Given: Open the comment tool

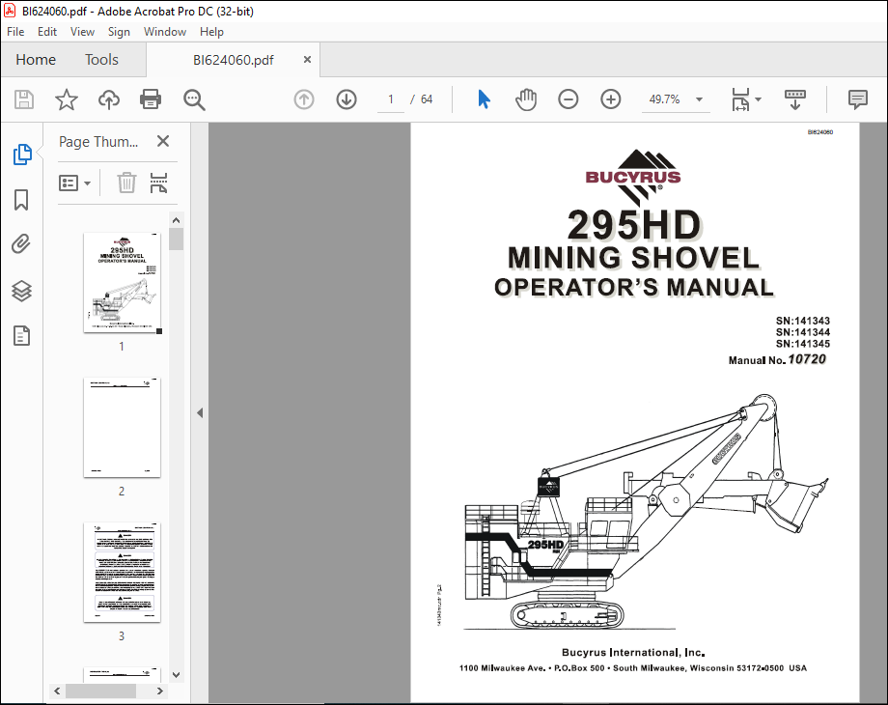Looking at the screenshot, I should 858,99.
